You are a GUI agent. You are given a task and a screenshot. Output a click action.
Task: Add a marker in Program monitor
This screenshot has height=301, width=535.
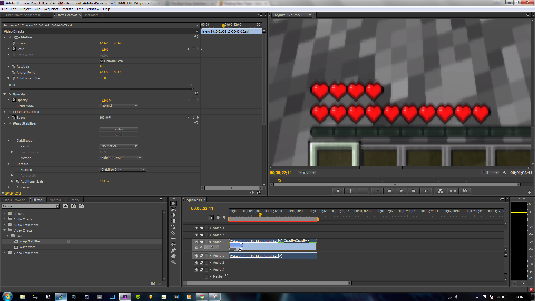click(338, 191)
